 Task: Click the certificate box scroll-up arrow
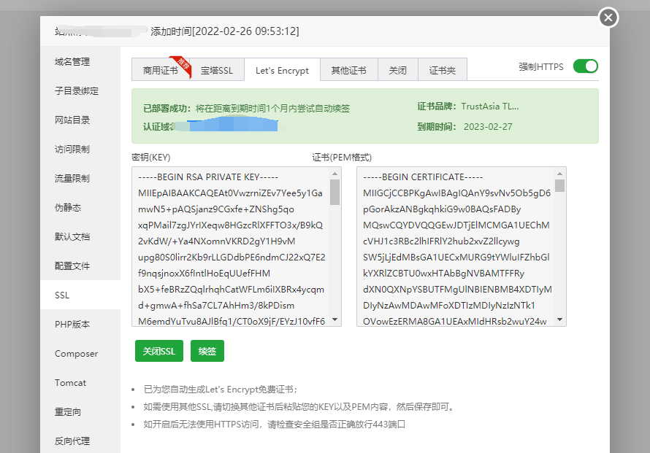click(559, 173)
